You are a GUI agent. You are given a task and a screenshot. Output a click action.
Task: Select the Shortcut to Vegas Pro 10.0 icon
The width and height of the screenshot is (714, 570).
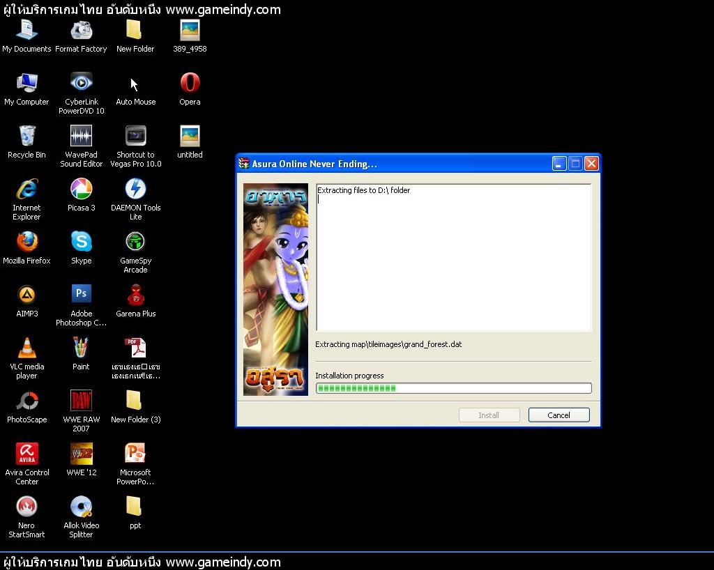pos(135,136)
